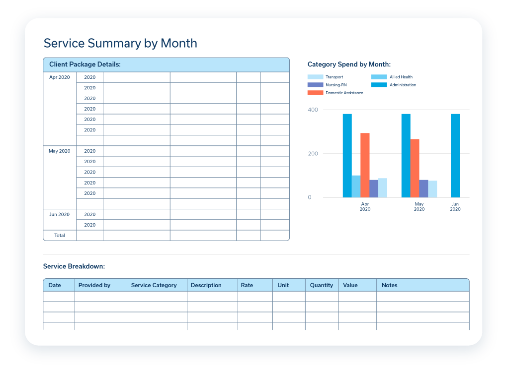Image resolution: width=507 pixels, height=372 pixels.
Task: Click the May 2020 row label
Action: tap(60, 151)
